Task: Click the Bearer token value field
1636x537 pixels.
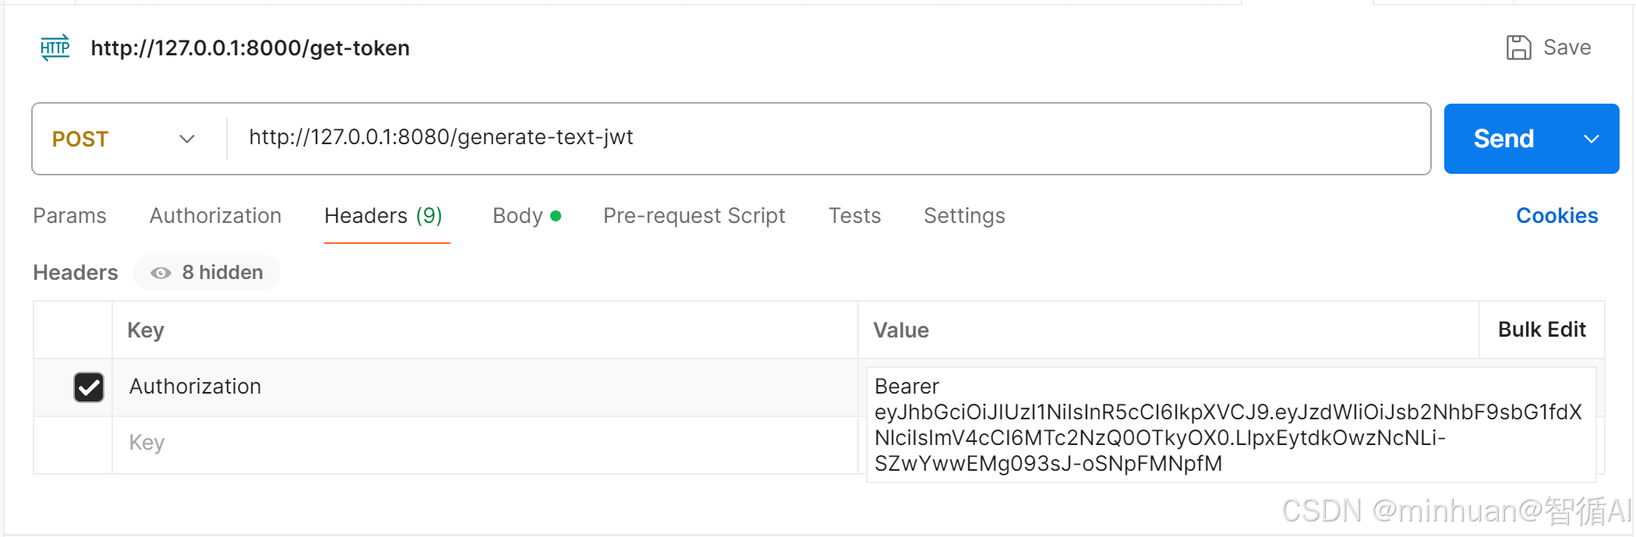Action: pyautogui.click(x=1230, y=425)
